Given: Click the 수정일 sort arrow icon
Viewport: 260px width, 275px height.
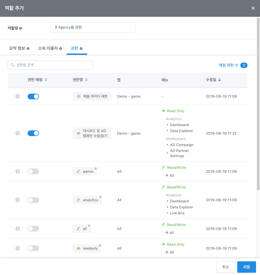Looking at the screenshot, I should coord(219,80).
